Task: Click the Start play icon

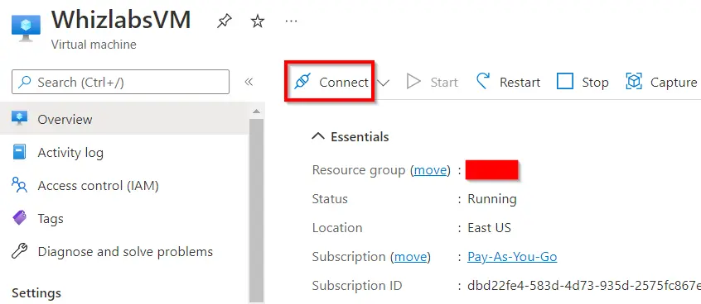Action: [413, 82]
